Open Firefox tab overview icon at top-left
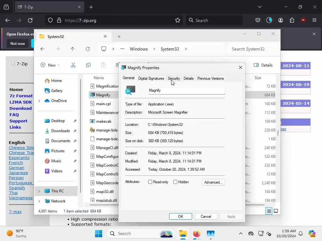 click(6, 7)
